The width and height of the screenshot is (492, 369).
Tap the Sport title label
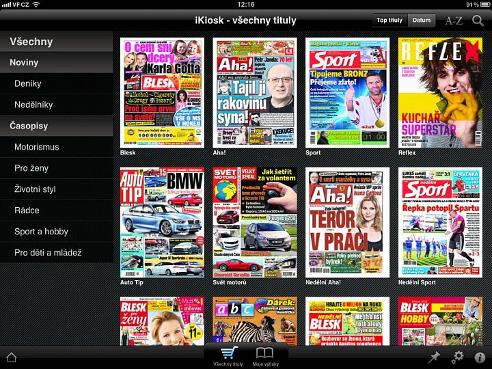coord(313,153)
